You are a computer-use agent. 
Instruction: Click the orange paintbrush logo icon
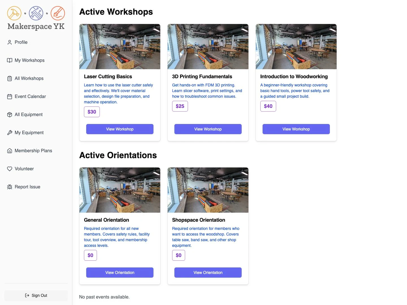(x=58, y=13)
